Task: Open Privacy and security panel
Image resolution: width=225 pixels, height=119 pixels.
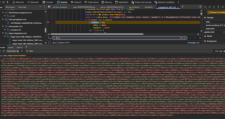Action: (141, 2)
